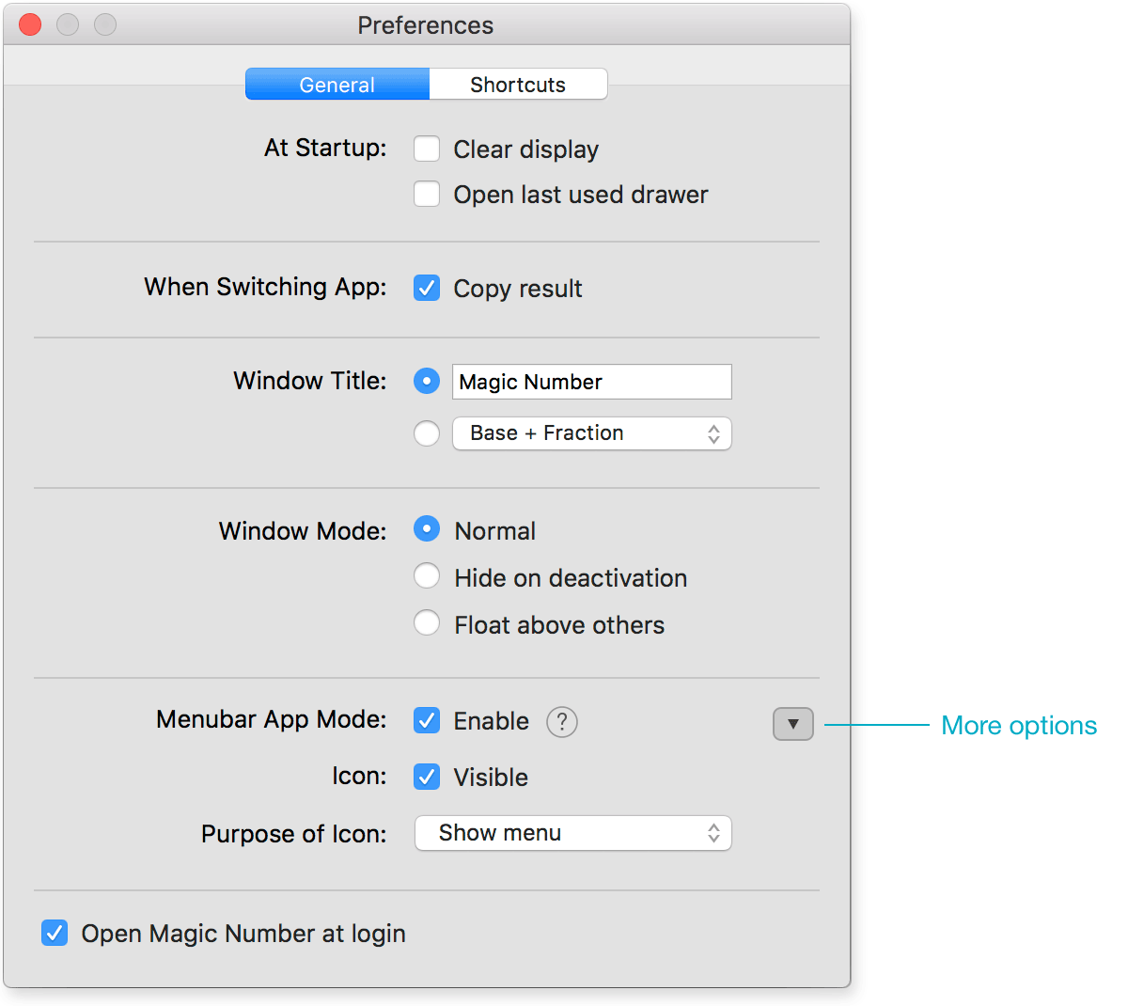Choose the Base + Fraction radio button

tap(427, 433)
